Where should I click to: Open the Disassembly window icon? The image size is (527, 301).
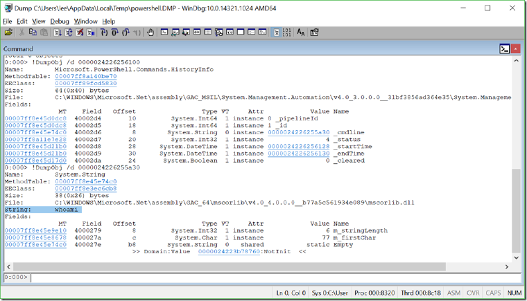pyautogui.click(x=230, y=33)
